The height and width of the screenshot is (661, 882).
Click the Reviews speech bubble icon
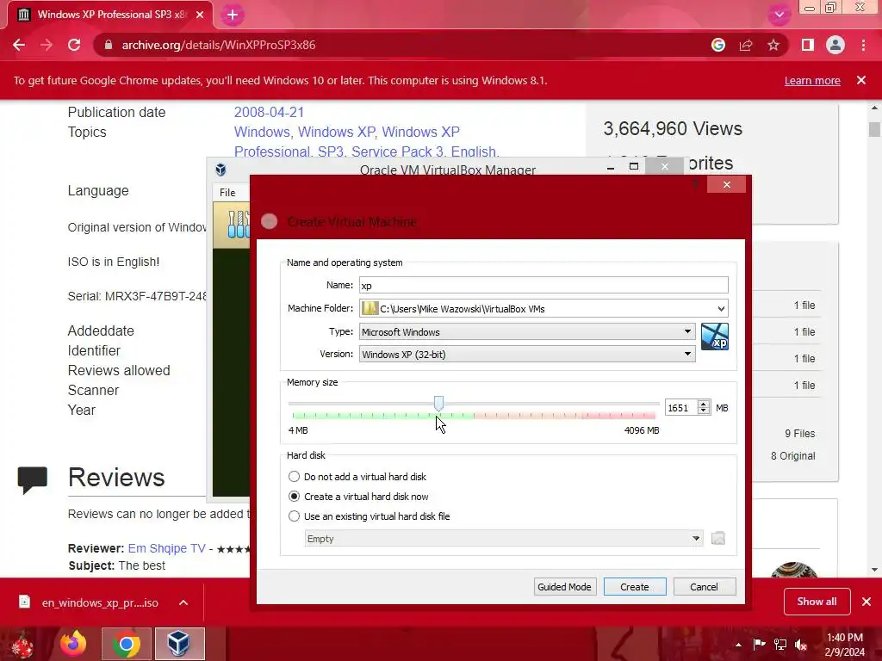32,479
